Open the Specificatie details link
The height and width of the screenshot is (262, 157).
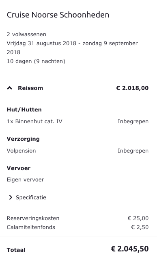(x=31, y=197)
